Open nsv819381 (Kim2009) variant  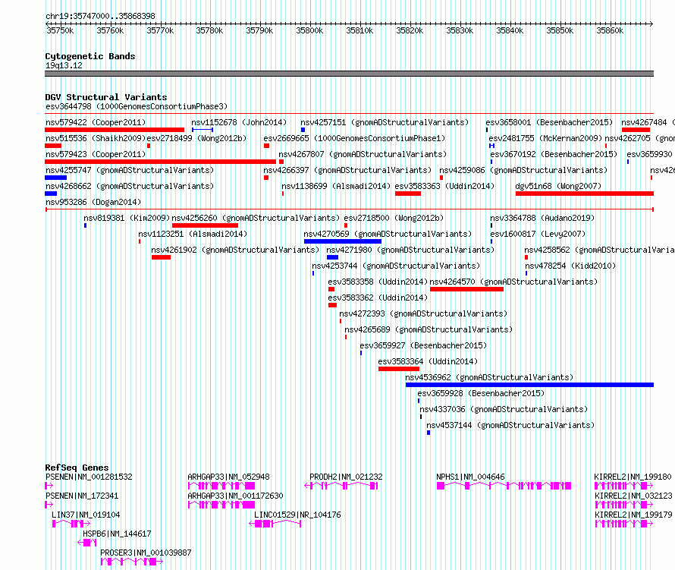tap(127, 218)
